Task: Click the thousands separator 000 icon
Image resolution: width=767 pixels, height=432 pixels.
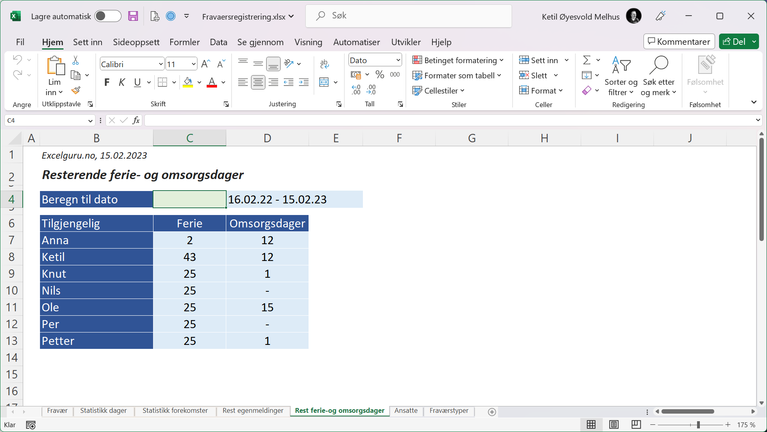Action: point(395,75)
